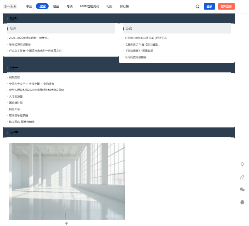Viewport: 249px width, 226px height.
Task: Open the 排行榜 nav tab
Action: pyautogui.click(x=124, y=6)
